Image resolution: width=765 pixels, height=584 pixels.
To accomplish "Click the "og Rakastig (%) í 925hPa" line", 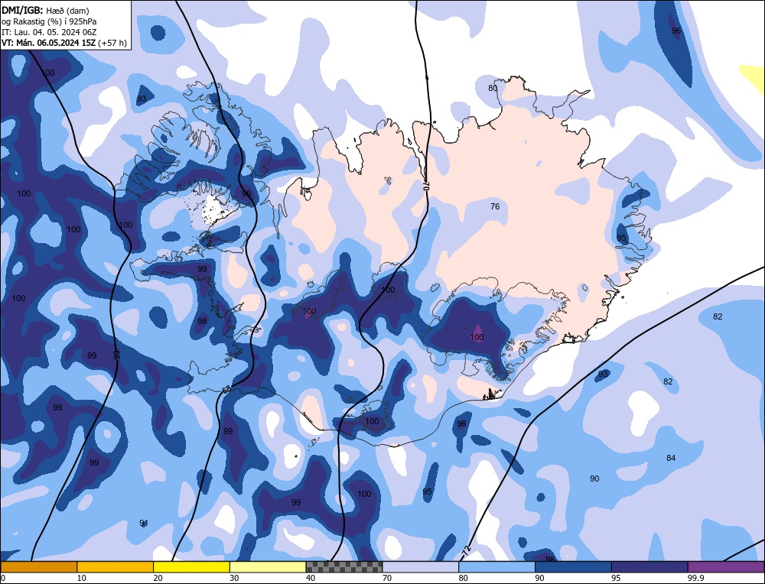I will pyautogui.click(x=49, y=21).
